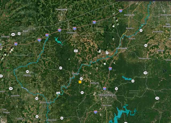Select the Bloomington city label
171x123 pixels.
(107, 95)
